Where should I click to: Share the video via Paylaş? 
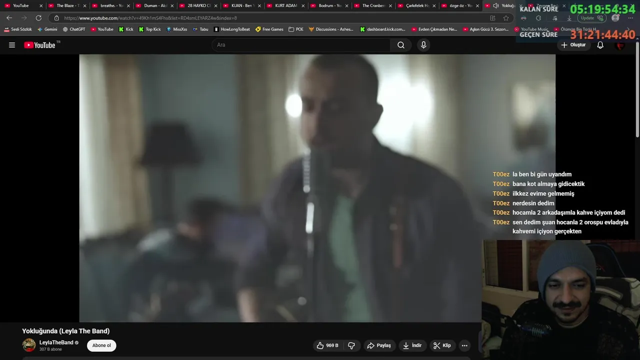tap(379, 345)
